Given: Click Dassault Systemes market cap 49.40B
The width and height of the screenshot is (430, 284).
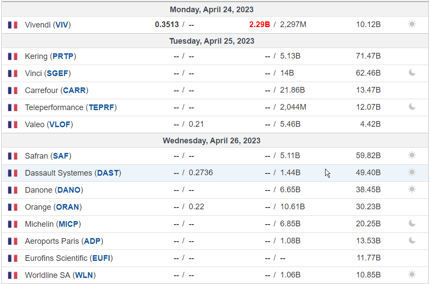Looking at the screenshot, I should pos(368,173).
